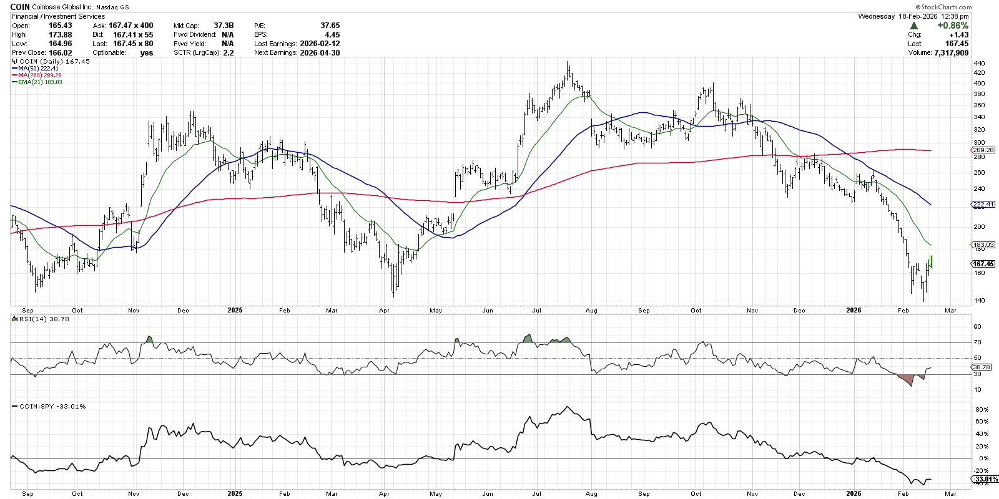Click the 289.28 MA(200) price axis tag

click(983, 150)
